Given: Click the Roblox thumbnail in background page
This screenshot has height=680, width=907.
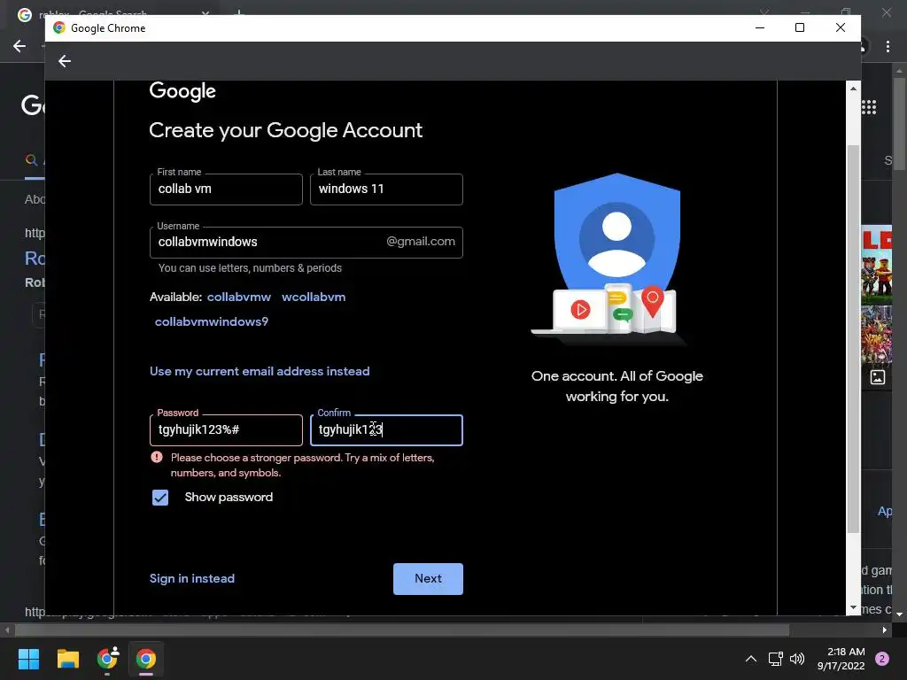Looking at the screenshot, I should click(x=876, y=265).
